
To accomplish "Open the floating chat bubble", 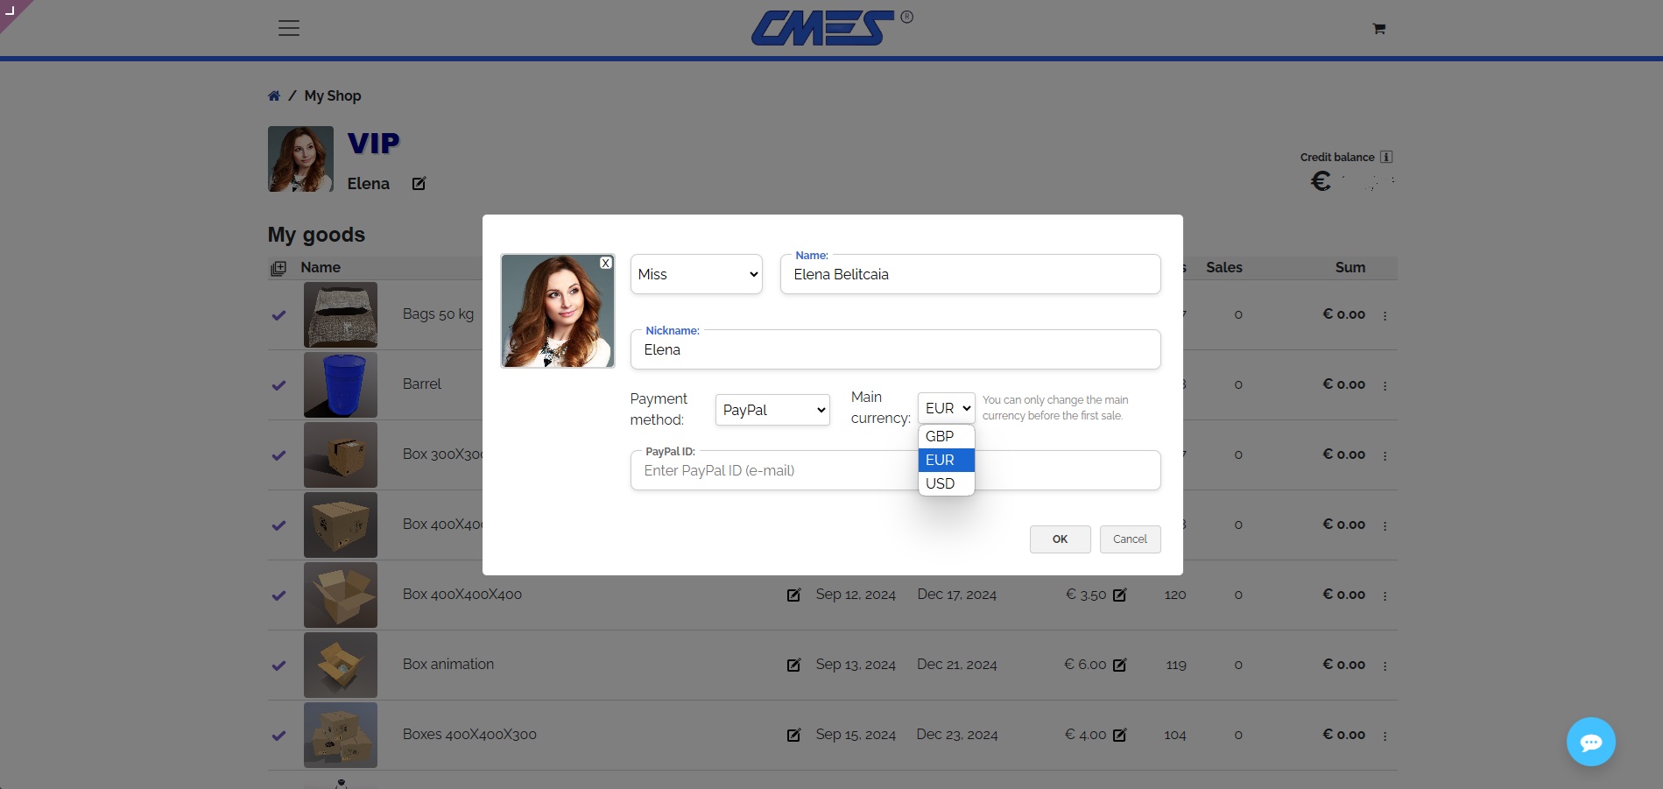I will pyautogui.click(x=1591, y=742).
